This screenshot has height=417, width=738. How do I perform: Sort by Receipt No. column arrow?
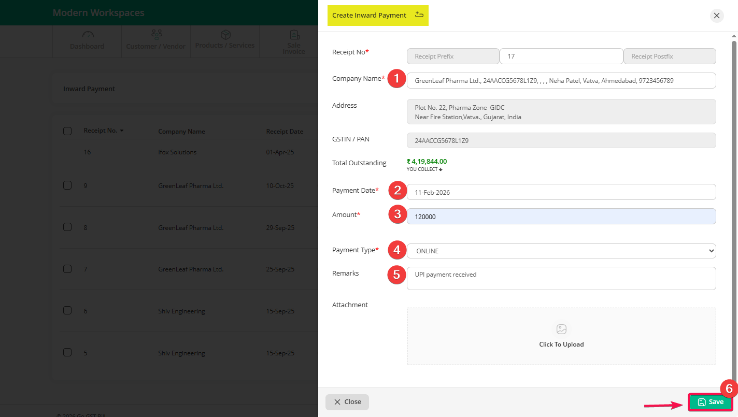[x=122, y=131]
